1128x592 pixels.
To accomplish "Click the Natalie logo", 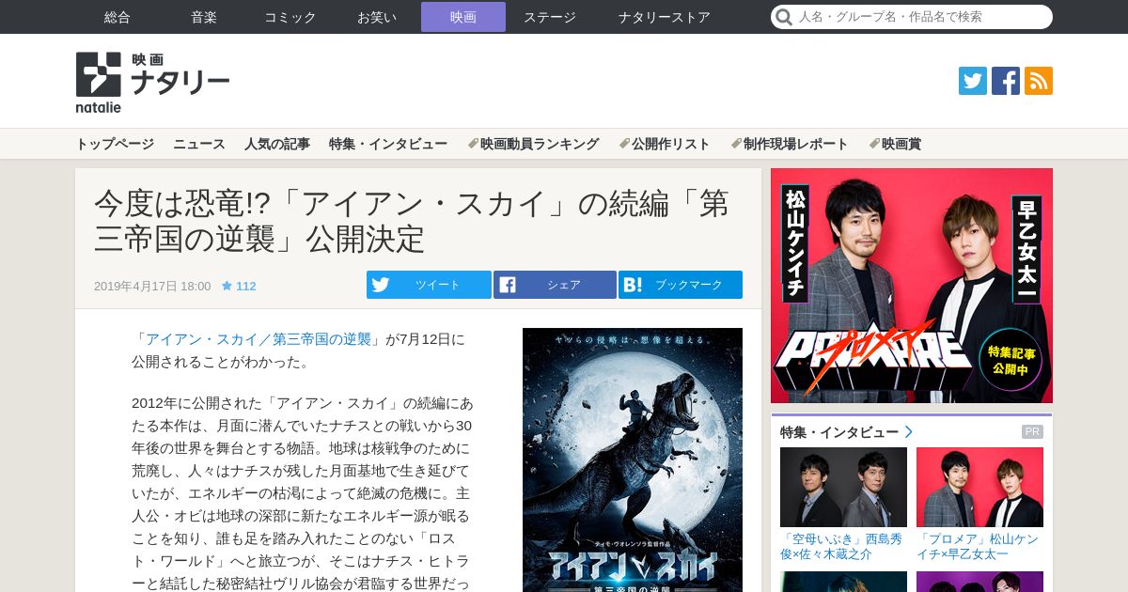I will pos(152,82).
